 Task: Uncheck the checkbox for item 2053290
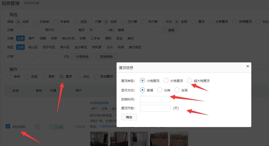point(8,126)
